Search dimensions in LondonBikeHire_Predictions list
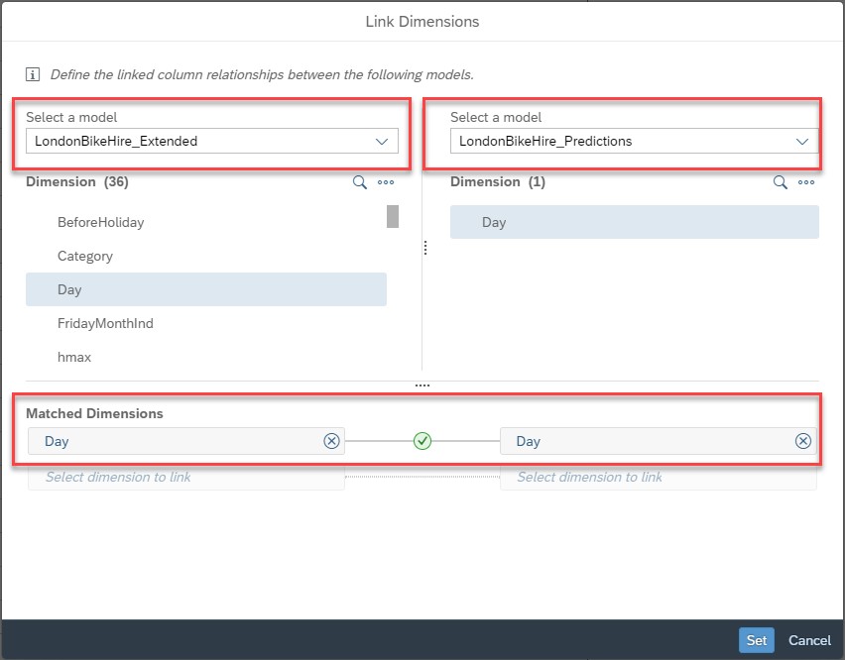 (x=780, y=182)
